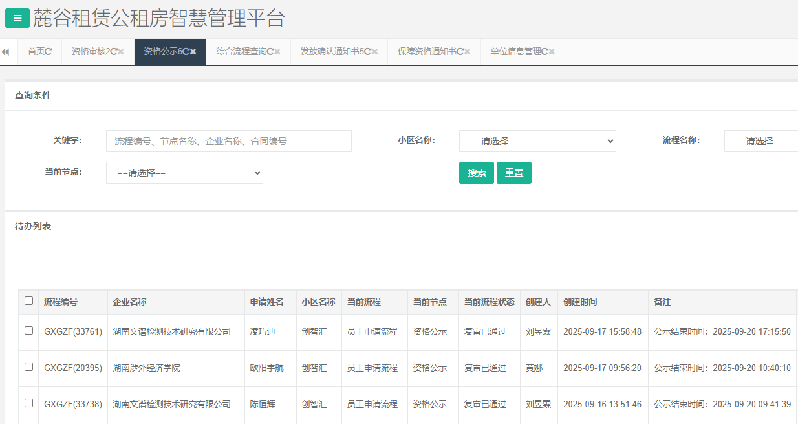Screen dimensions: 798x424
Task: Close the 单位信息管理 tab
Action: (x=552, y=52)
